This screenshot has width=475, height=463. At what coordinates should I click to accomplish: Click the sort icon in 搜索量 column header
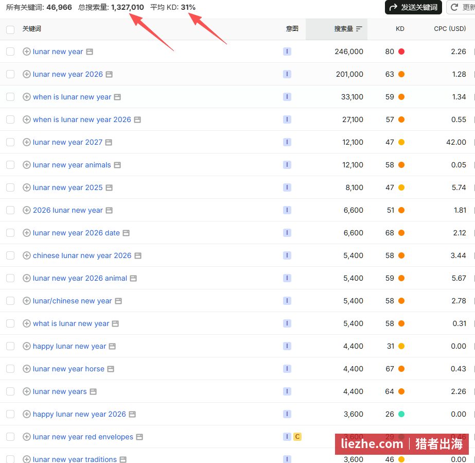click(359, 29)
